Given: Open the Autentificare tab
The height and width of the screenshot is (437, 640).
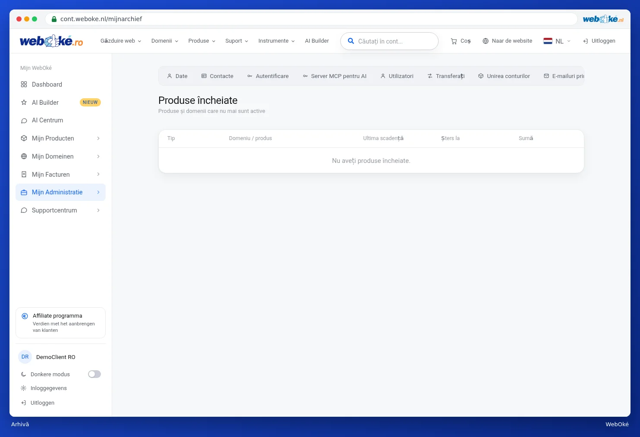Looking at the screenshot, I should (268, 76).
